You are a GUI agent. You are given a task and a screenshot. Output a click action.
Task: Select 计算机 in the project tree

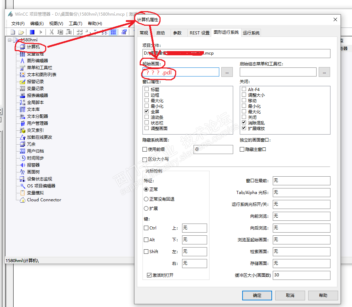(x=33, y=47)
